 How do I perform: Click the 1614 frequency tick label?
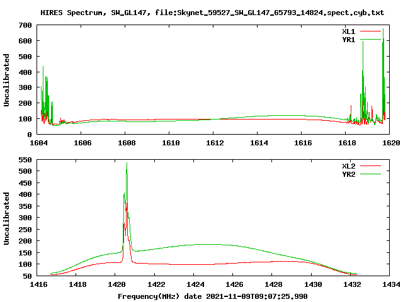point(259,143)
